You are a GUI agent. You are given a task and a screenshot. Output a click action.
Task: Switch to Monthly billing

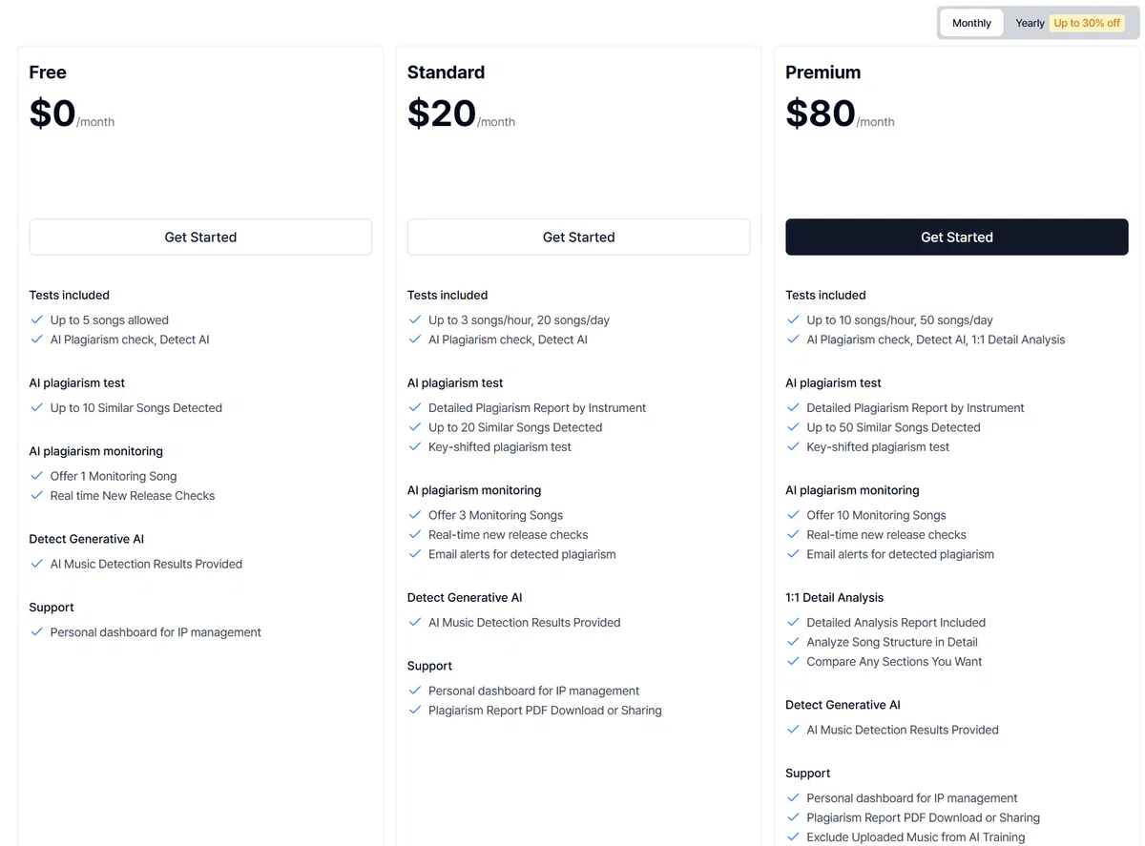point(971,23)
